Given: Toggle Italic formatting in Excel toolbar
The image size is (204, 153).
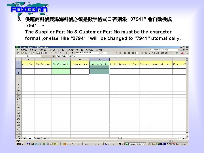Looking at the screenshot, I should pos(116,53).
